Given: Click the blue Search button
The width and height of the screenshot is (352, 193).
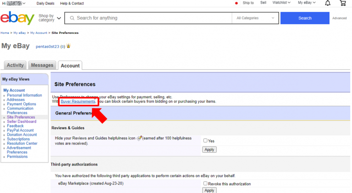Looking at the screenshot, I should [304, 18].
